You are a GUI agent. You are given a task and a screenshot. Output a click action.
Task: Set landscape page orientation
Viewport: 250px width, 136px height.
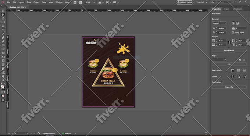pos(238,23)
